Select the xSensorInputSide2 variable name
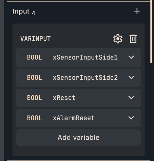The image size is (154, 161). pyautogui.click(x=85, y=77)
